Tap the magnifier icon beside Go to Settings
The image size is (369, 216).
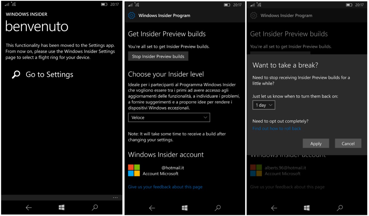16,74
